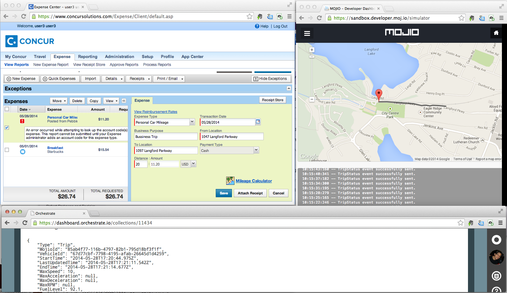Screen dimensions: 507x293
Task: Go back in the Concur browser window
Action: point(6,16)
